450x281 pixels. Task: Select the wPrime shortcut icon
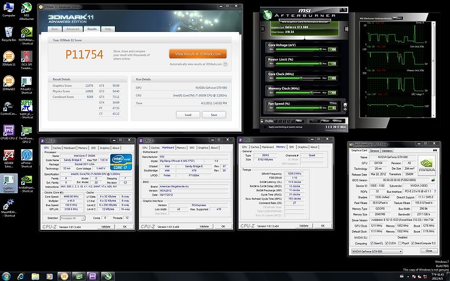pyautogui.click(x=27, y=159)
